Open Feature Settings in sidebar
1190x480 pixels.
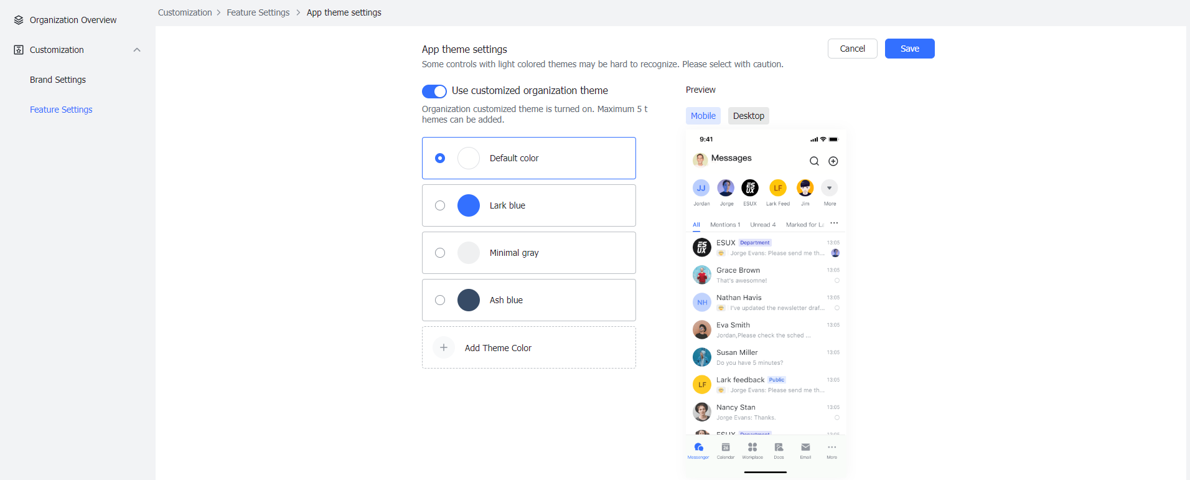coord(61,110)
